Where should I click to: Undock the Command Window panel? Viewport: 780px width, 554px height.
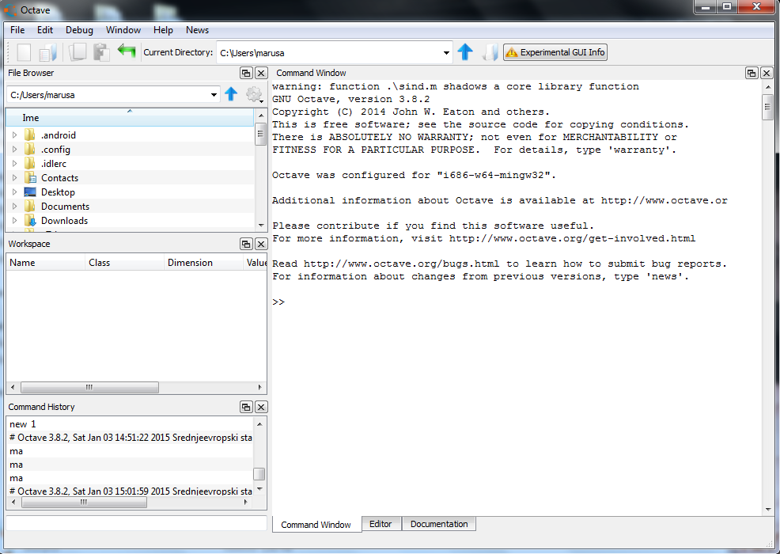(752, 73)
